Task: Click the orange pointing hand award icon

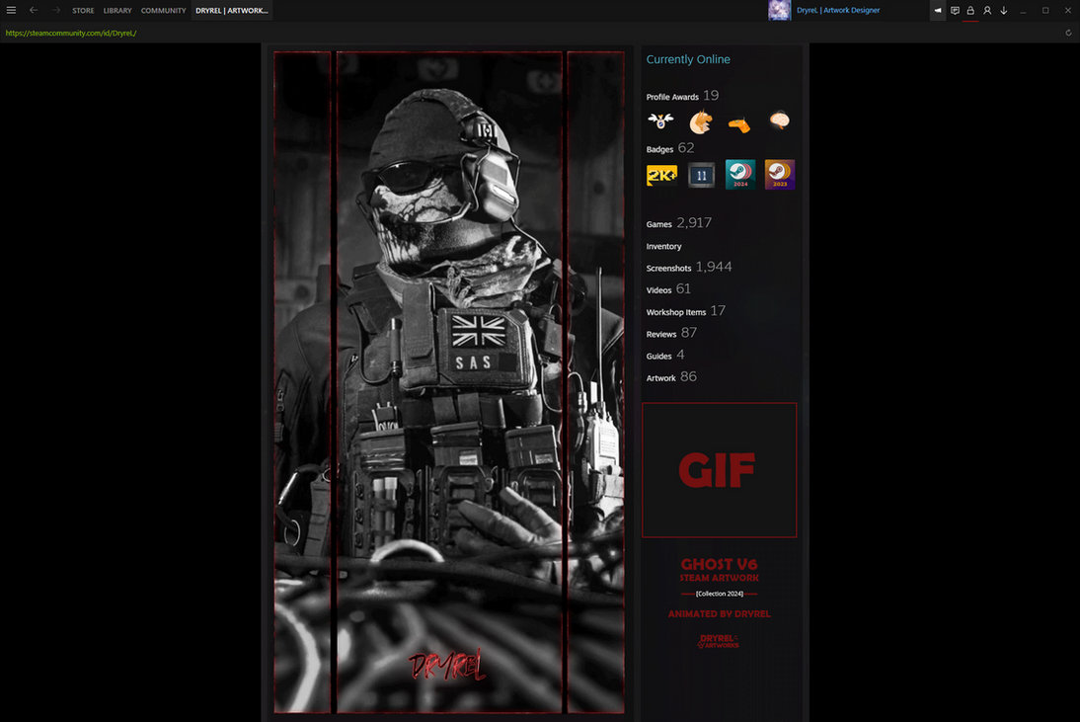Action: point(739,125)
